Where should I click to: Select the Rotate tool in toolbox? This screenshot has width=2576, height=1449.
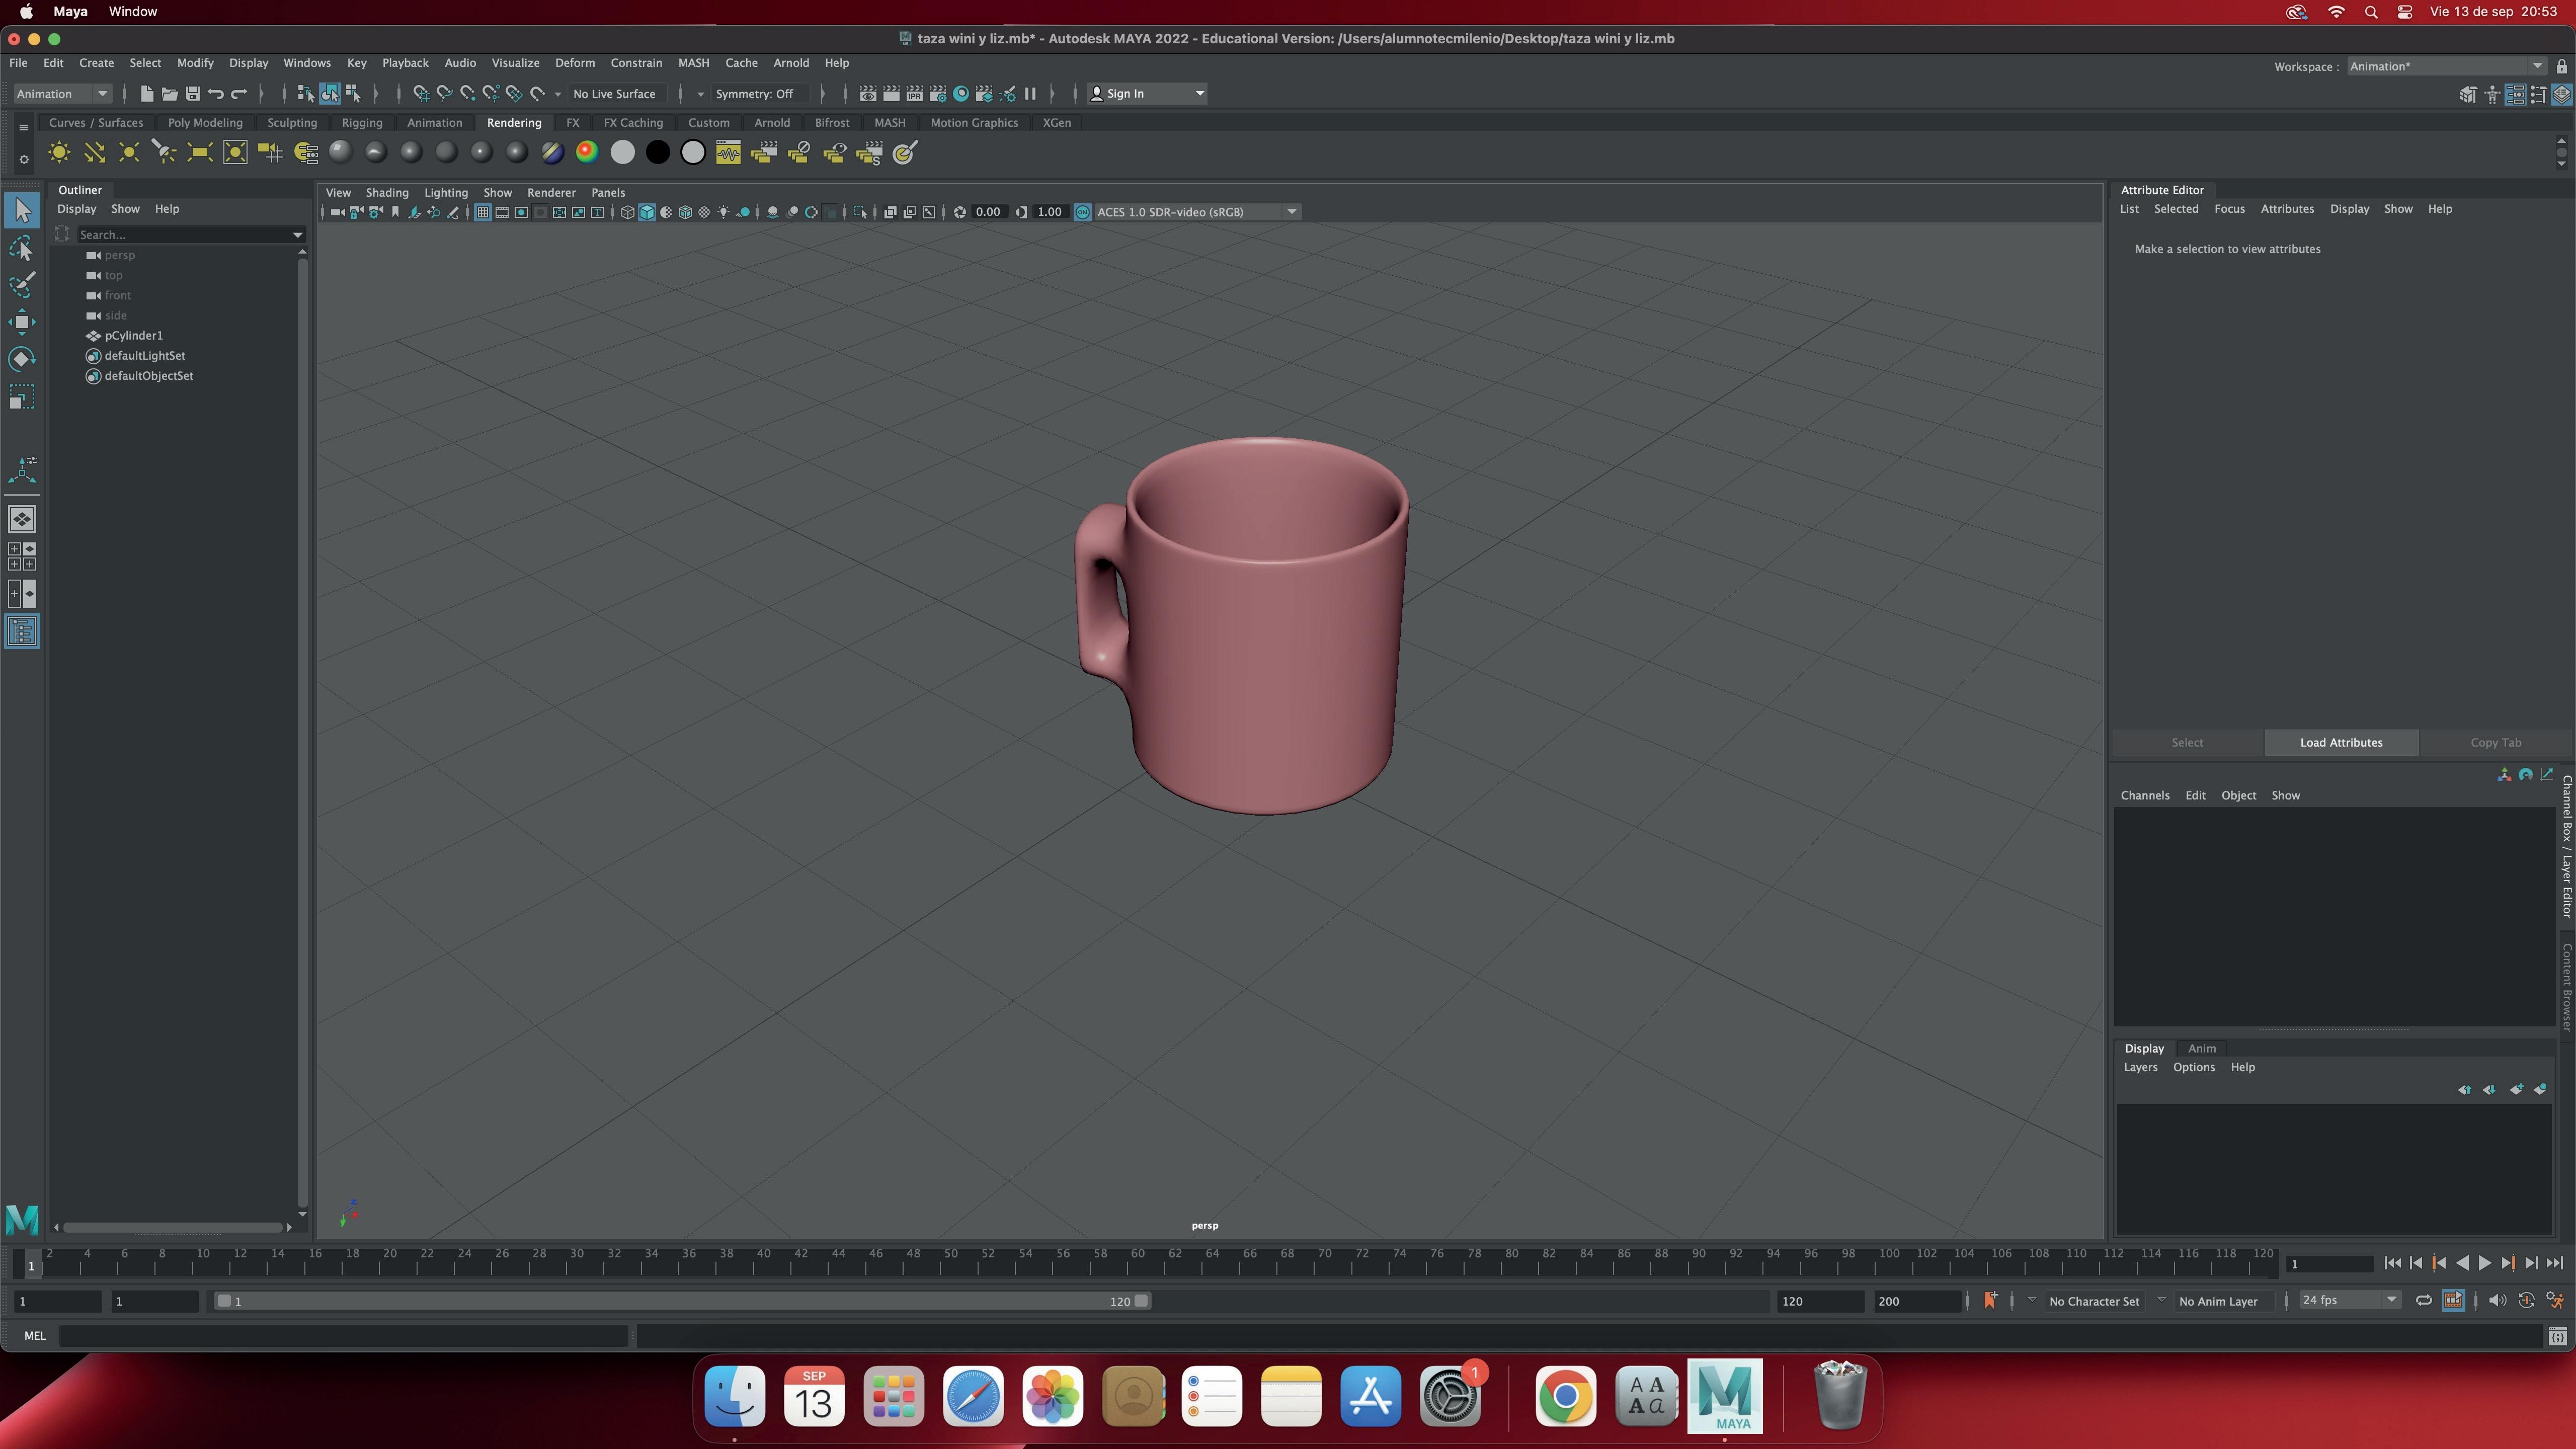pos(22,359)
